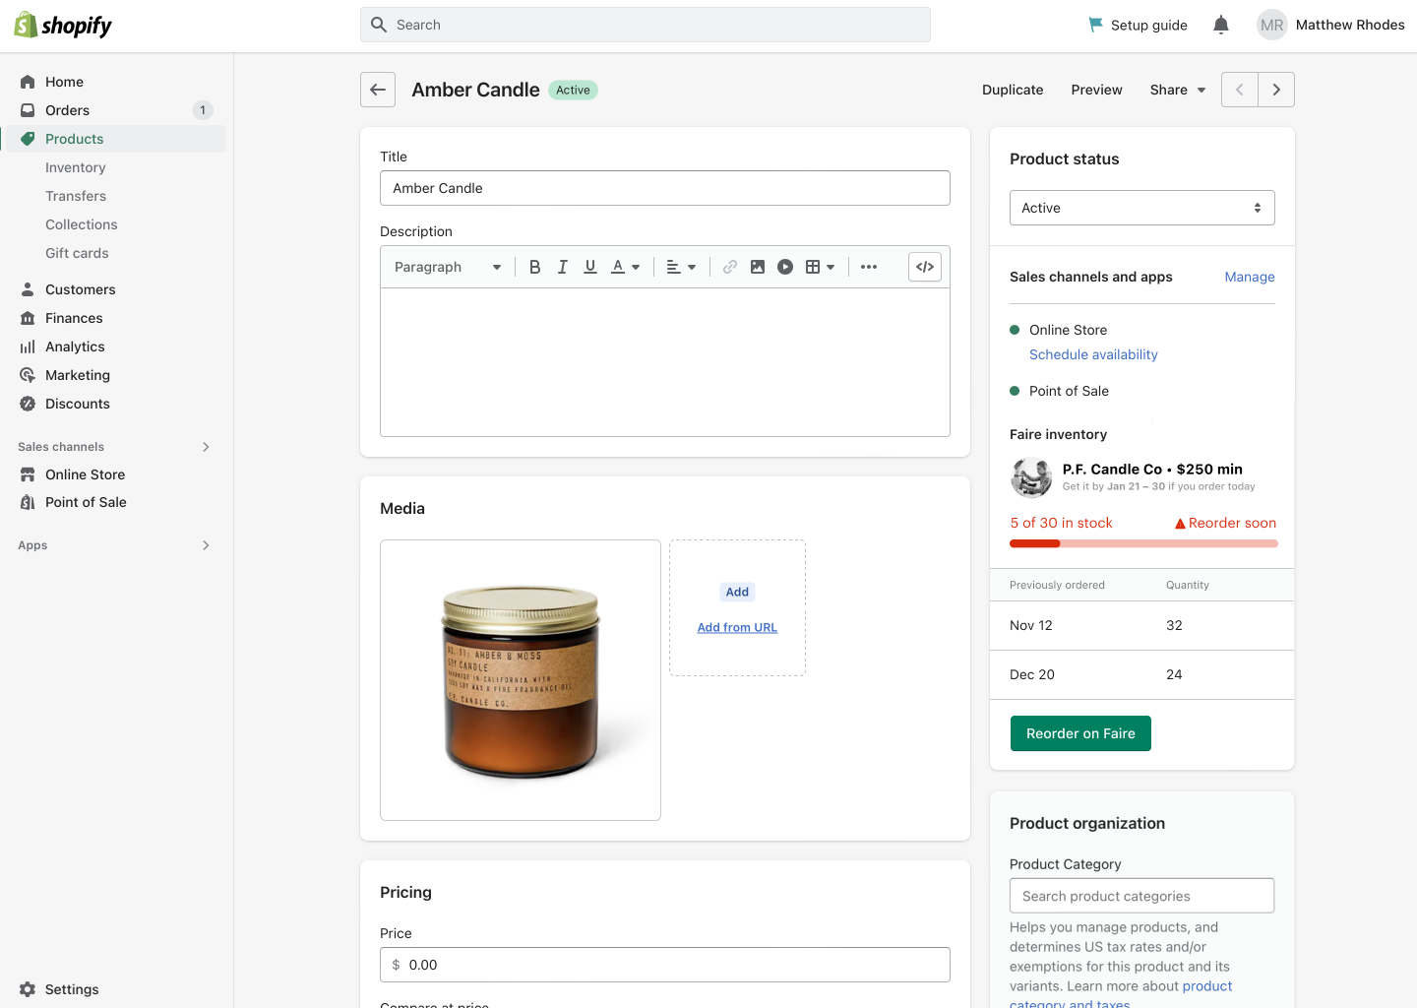Screen dimensions: 1417x1008
Task: Expand the Paragraph style dropdown
Action: click(x=447, y=266)
